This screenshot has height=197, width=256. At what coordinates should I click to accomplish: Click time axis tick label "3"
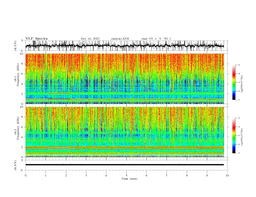pos(86,175)
